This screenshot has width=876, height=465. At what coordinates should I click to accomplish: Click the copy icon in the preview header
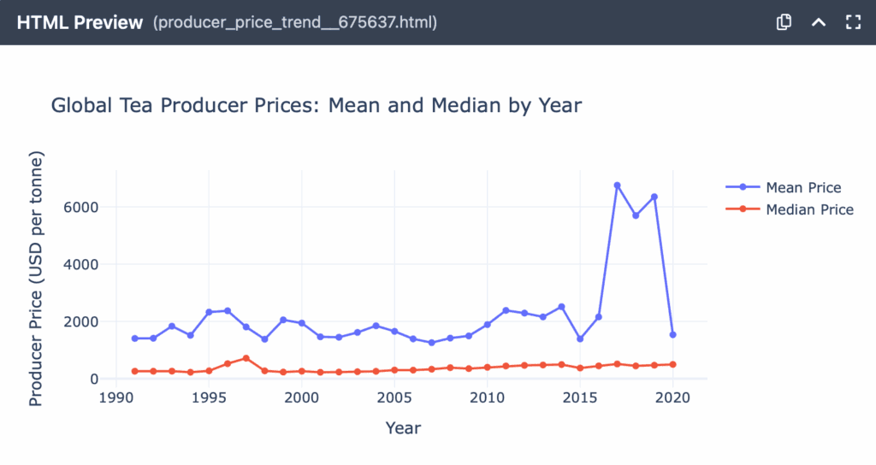[x=783, y=23]
